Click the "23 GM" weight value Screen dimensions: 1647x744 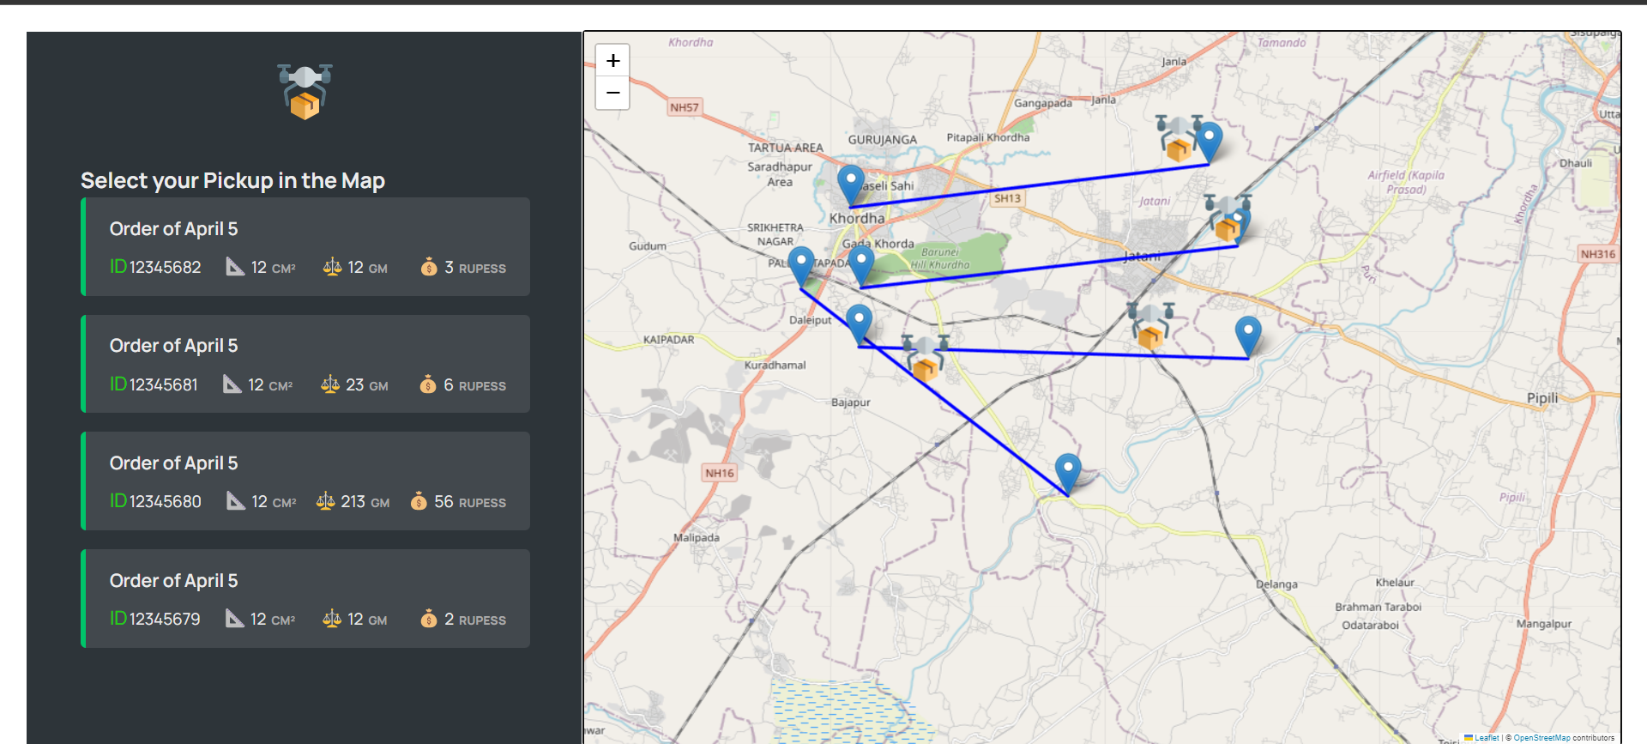367,385
